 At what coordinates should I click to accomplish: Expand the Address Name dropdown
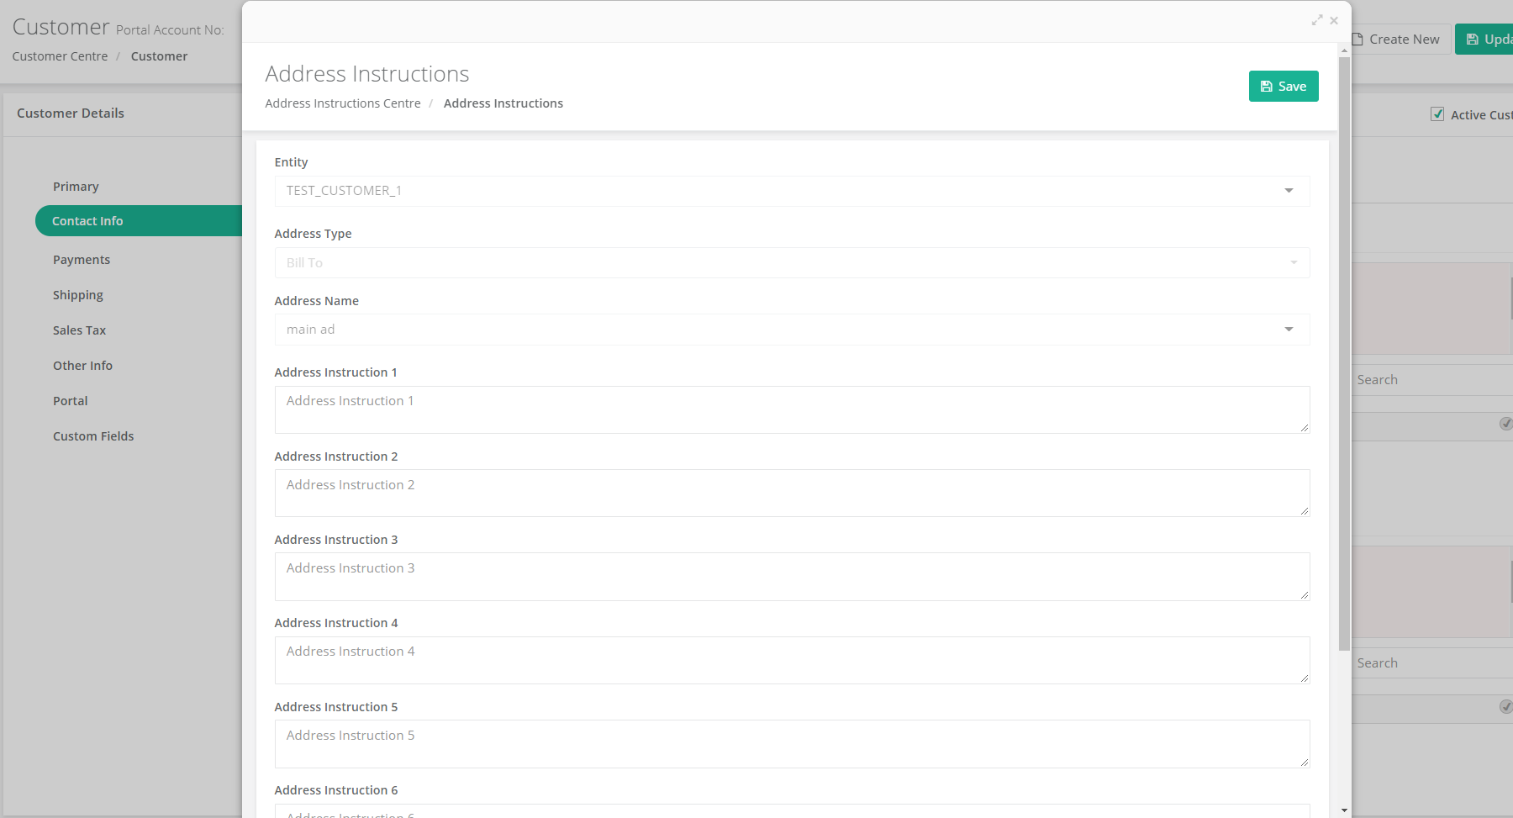pos(1289,330)
